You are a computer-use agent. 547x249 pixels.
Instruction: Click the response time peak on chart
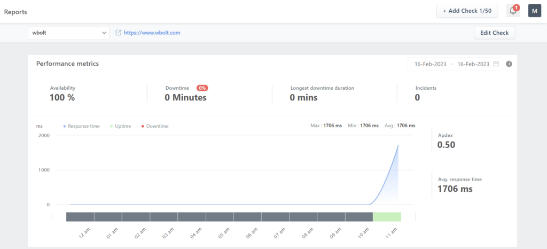tap(398, 145)
